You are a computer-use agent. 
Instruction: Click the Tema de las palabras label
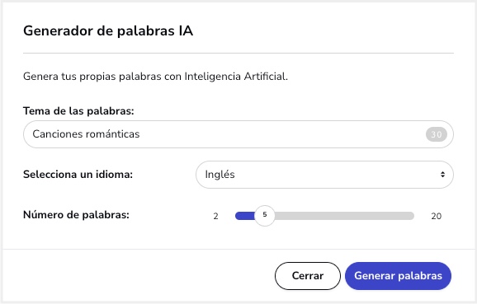[x=78, y=111]
